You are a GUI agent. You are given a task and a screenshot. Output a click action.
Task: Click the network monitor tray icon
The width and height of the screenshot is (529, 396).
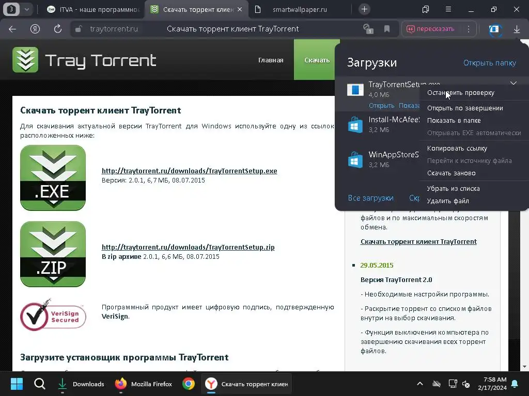click(452, 384)
